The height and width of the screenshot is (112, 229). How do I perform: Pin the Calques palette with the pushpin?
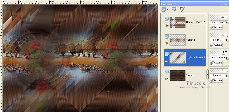[x=222, y=4]
